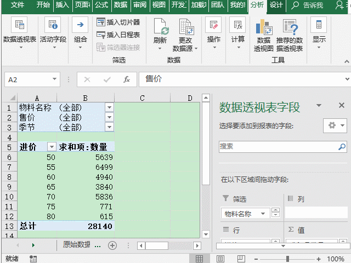Refresh the pivot table with 刷新
The height and width of the screenshot is (263, 351).
[160, 34]
